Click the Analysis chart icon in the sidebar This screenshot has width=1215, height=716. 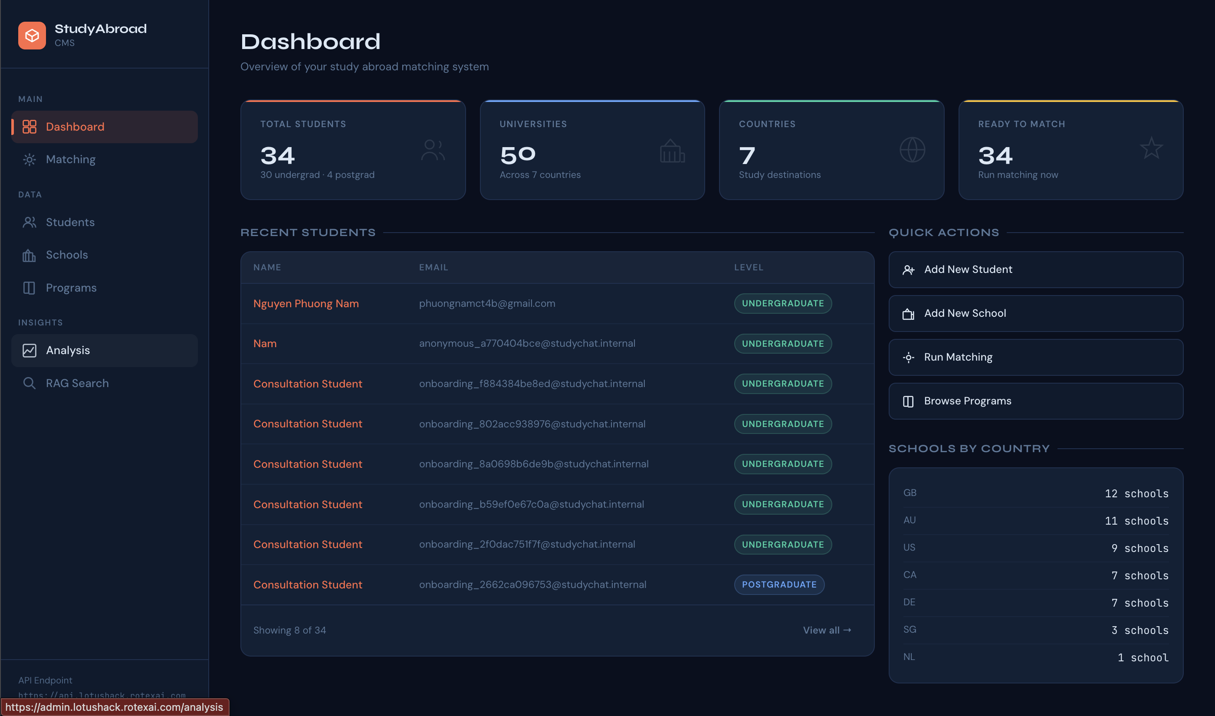[30, 351]
